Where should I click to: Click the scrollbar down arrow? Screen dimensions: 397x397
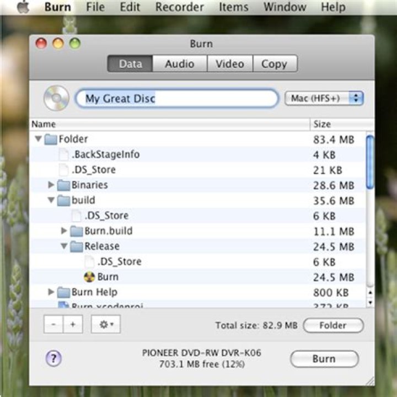point(370,302)
